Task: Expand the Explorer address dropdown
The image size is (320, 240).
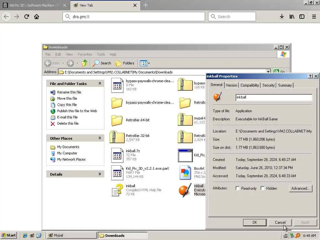Action: point(268,72)
